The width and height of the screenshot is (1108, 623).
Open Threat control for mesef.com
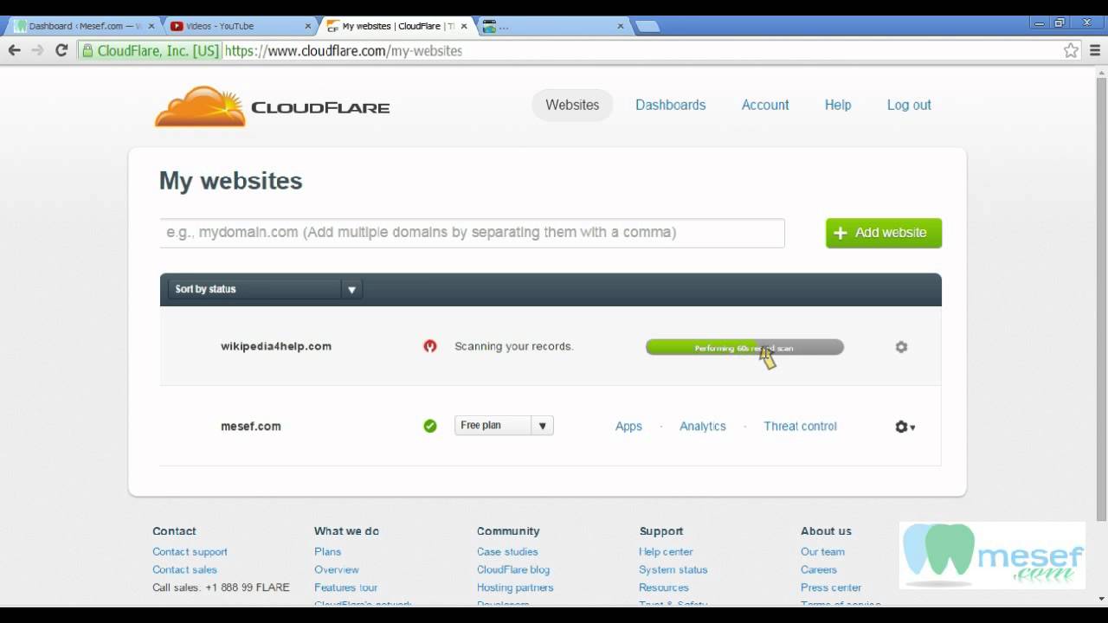800,426
